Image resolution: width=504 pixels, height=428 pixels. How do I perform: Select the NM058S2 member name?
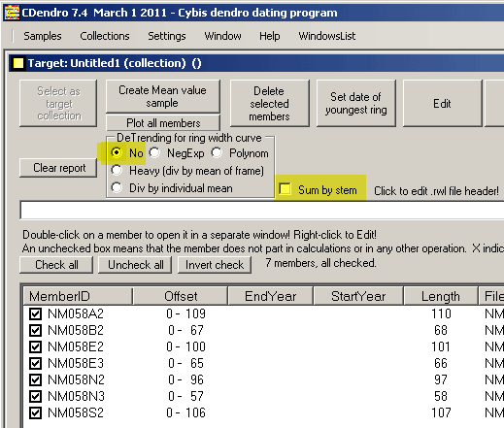click(x=76, y=412)
